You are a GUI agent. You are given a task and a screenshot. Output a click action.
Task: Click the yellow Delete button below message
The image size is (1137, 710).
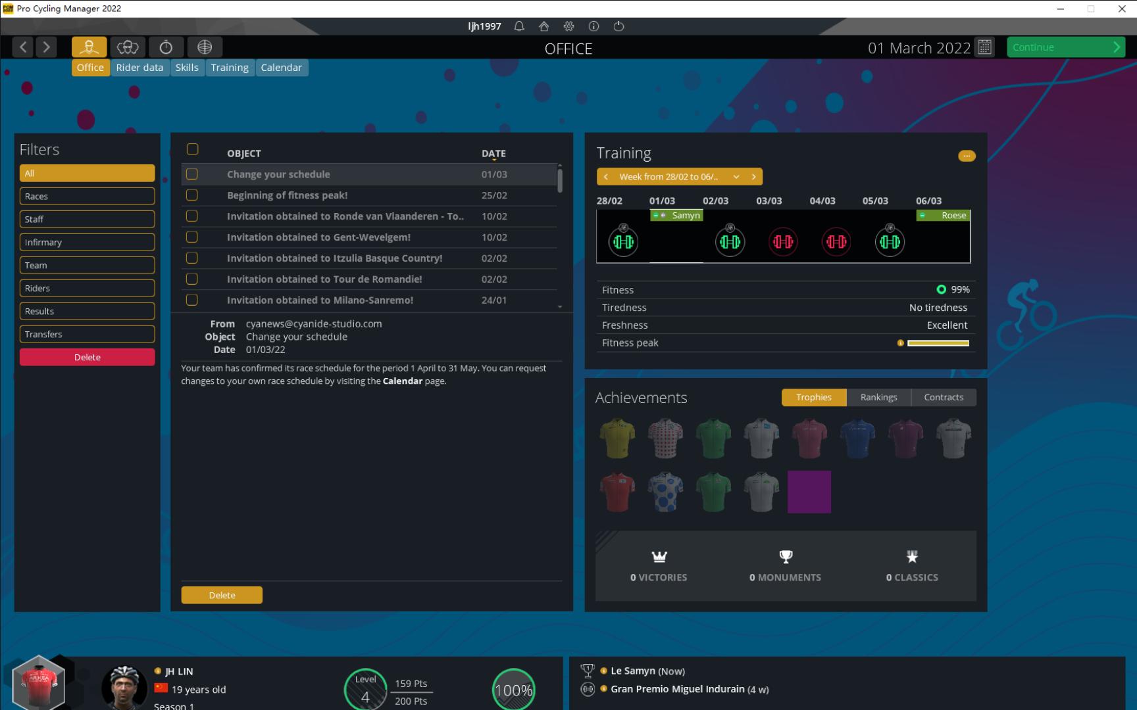[222, 595]
